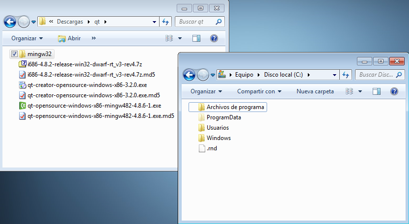Open recent pages dropdown in Disco local window
Image resolution: width=409 pixels, height=224 pixels.
pos(213,75)
